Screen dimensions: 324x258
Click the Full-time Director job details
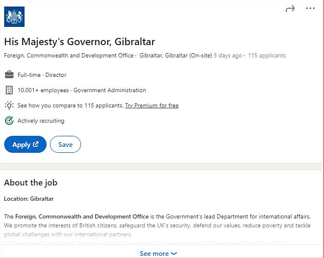pyautogui.click(x=42, y=75)
